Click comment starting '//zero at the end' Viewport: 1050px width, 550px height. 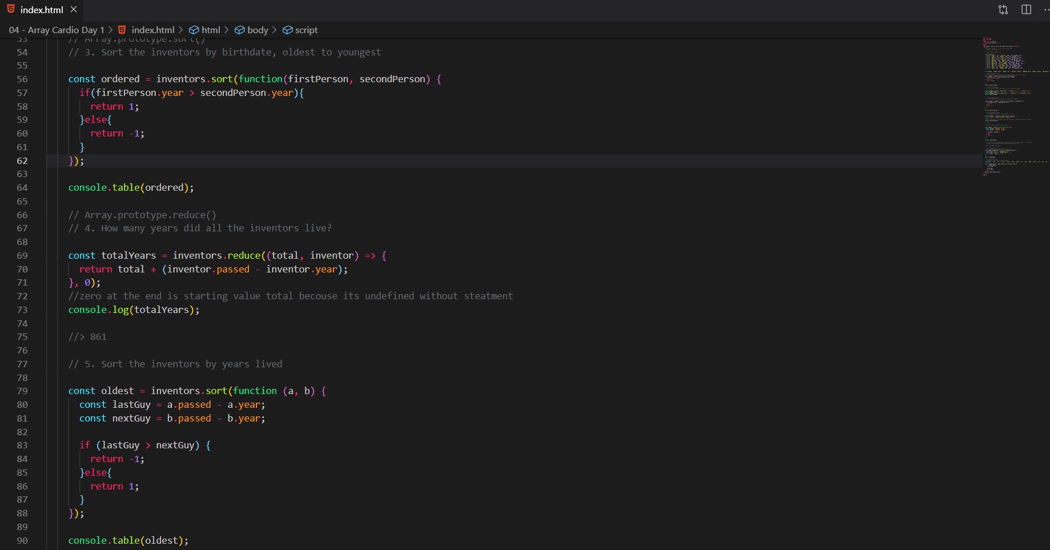(291, 296)
